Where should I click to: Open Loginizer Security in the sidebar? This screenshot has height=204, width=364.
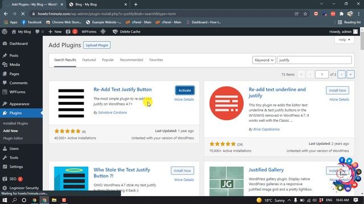tap(21, 188)
